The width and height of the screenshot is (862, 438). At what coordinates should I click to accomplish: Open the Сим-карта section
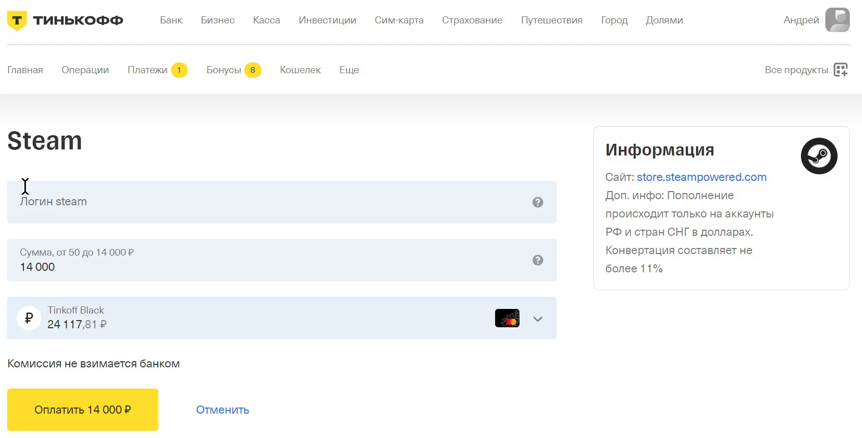tap(399, 20)
